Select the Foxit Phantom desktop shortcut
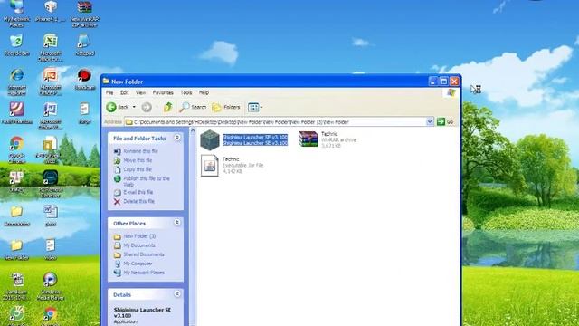The image size is (579, 326). pos(16,113)
